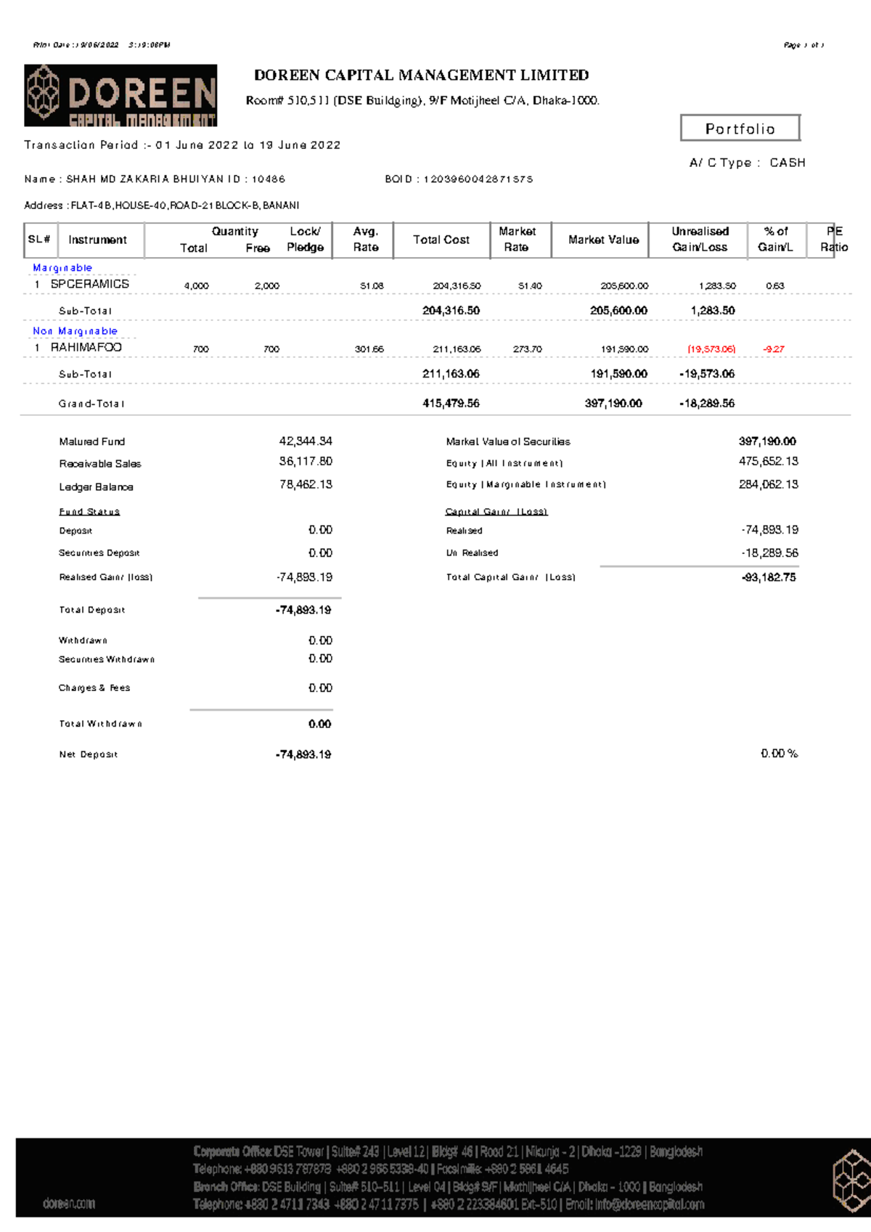
Task: Click Matured Fund value 42,344.34
Action: tap(306, 441)
